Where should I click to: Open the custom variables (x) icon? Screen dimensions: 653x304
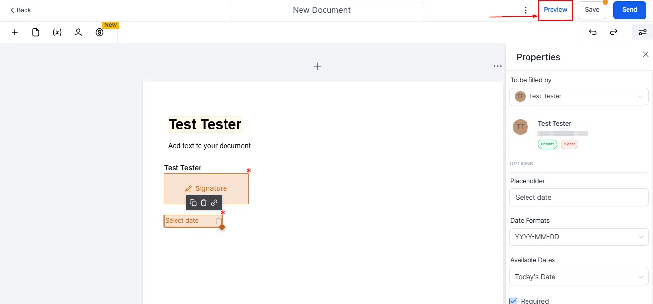pyautogui.click(x=57, y=32)
